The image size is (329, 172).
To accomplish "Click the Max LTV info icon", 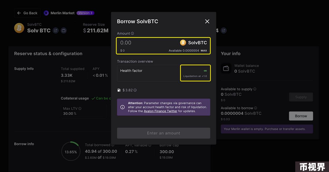I will click(80, 108).
